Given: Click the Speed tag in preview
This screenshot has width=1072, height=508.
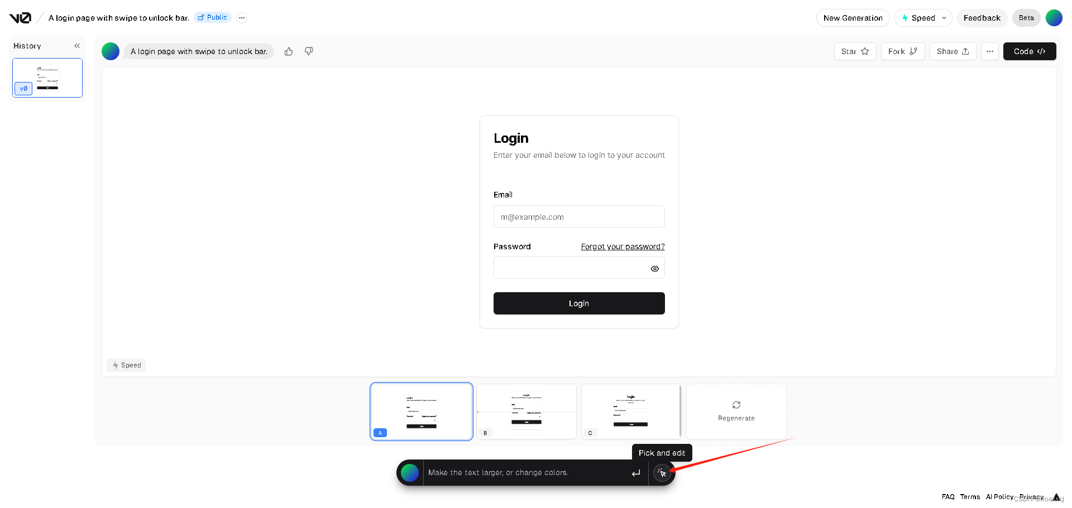Looking at the screenshot, I should click(126, 365).
